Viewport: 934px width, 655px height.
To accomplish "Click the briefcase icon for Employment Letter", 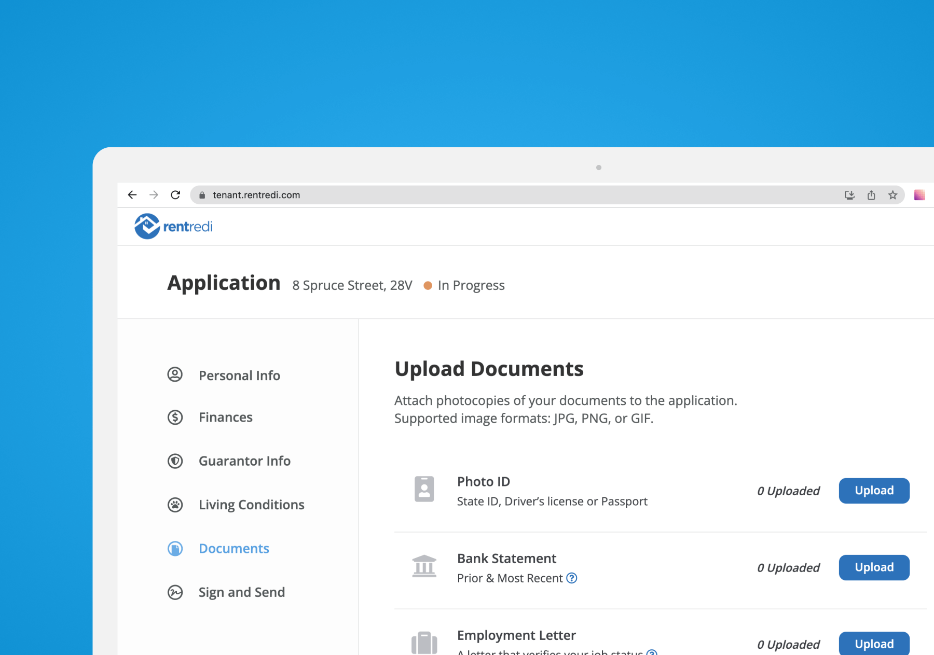I will [x=424, y=642].
